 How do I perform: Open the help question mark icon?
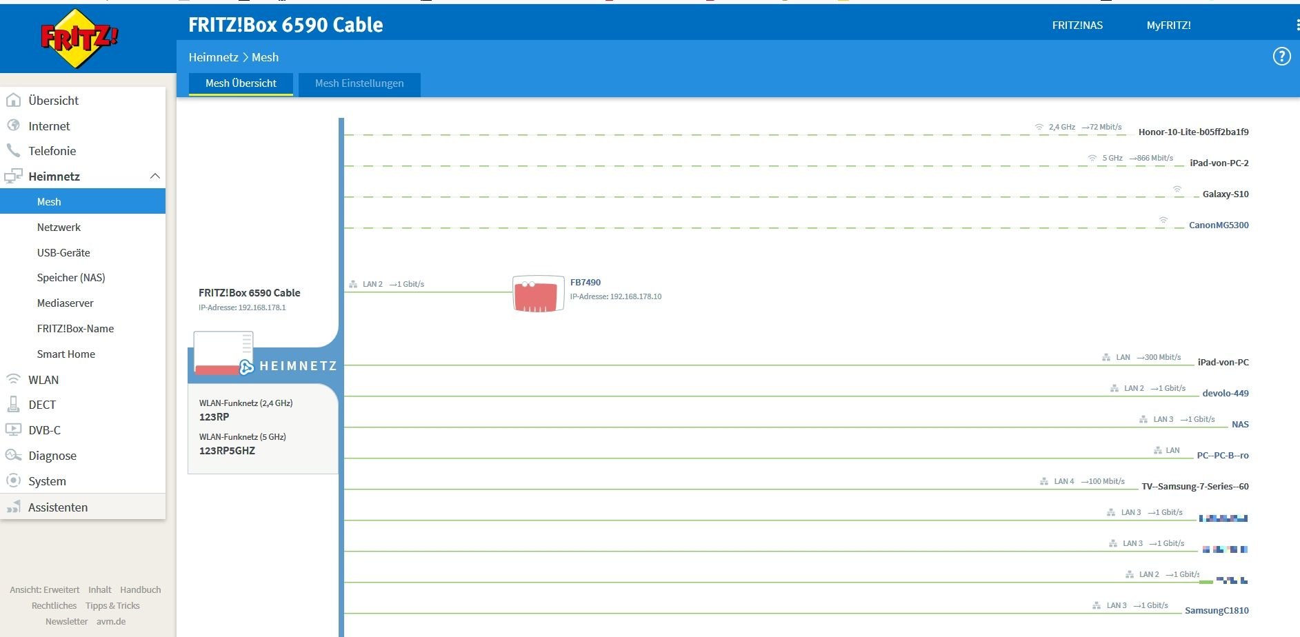click(x=1281, y=57)
